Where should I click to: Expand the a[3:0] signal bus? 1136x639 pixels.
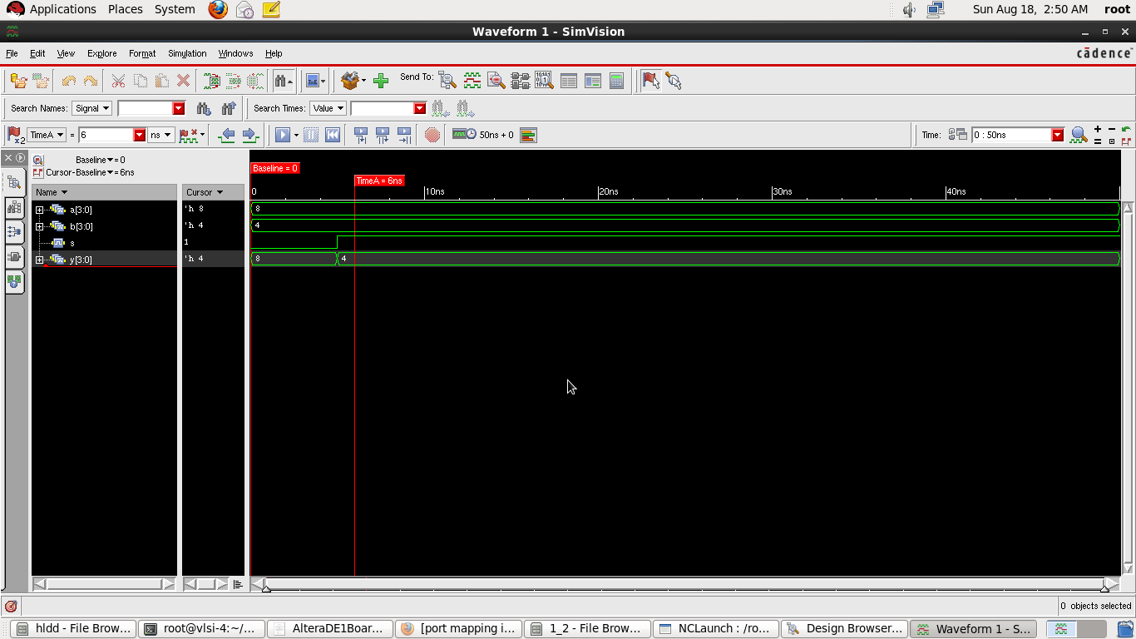[x=39, y=210]
